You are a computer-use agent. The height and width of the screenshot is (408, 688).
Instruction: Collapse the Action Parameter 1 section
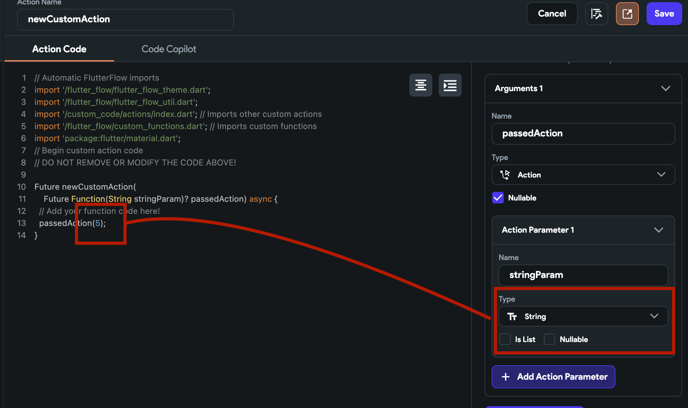[x=658, y=230]
